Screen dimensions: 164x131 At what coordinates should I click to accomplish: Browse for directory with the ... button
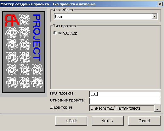pyautogui.click(x=157, y=108)
